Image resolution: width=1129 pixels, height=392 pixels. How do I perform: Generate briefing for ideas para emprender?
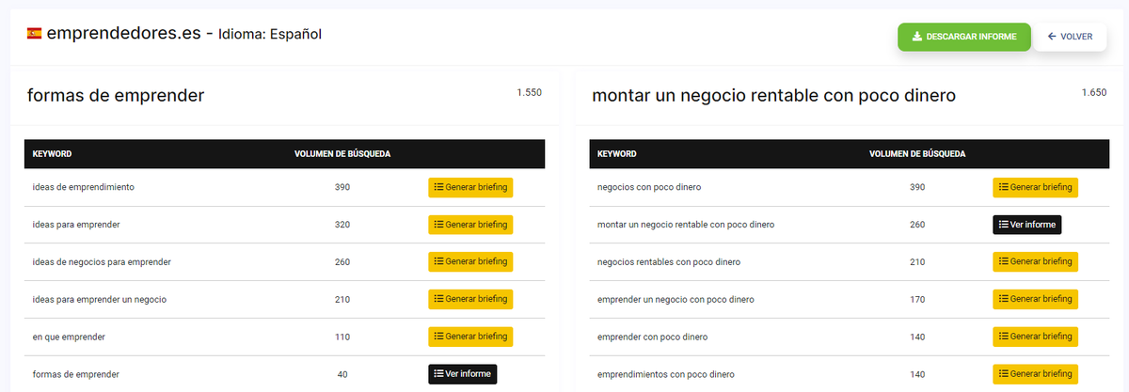pos(470,225)
